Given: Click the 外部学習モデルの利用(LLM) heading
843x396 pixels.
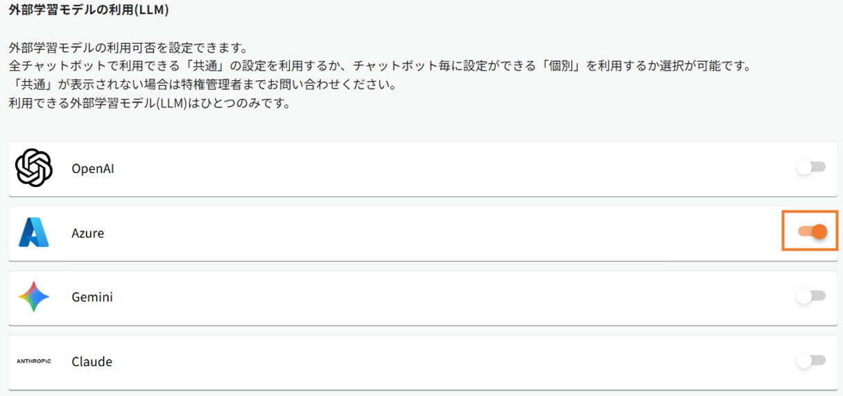Looking at the screenshot, I should 89,11.
